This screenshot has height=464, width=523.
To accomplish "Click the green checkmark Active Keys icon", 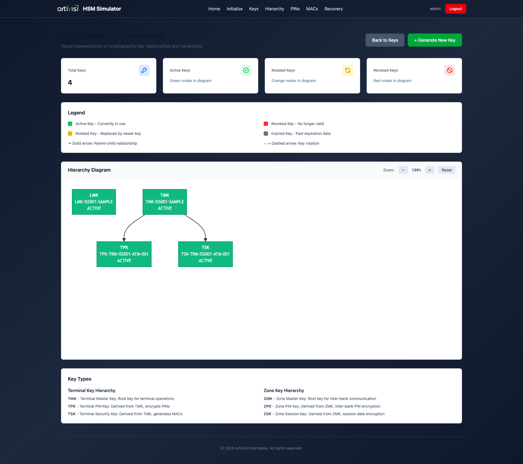I will 246,70.
